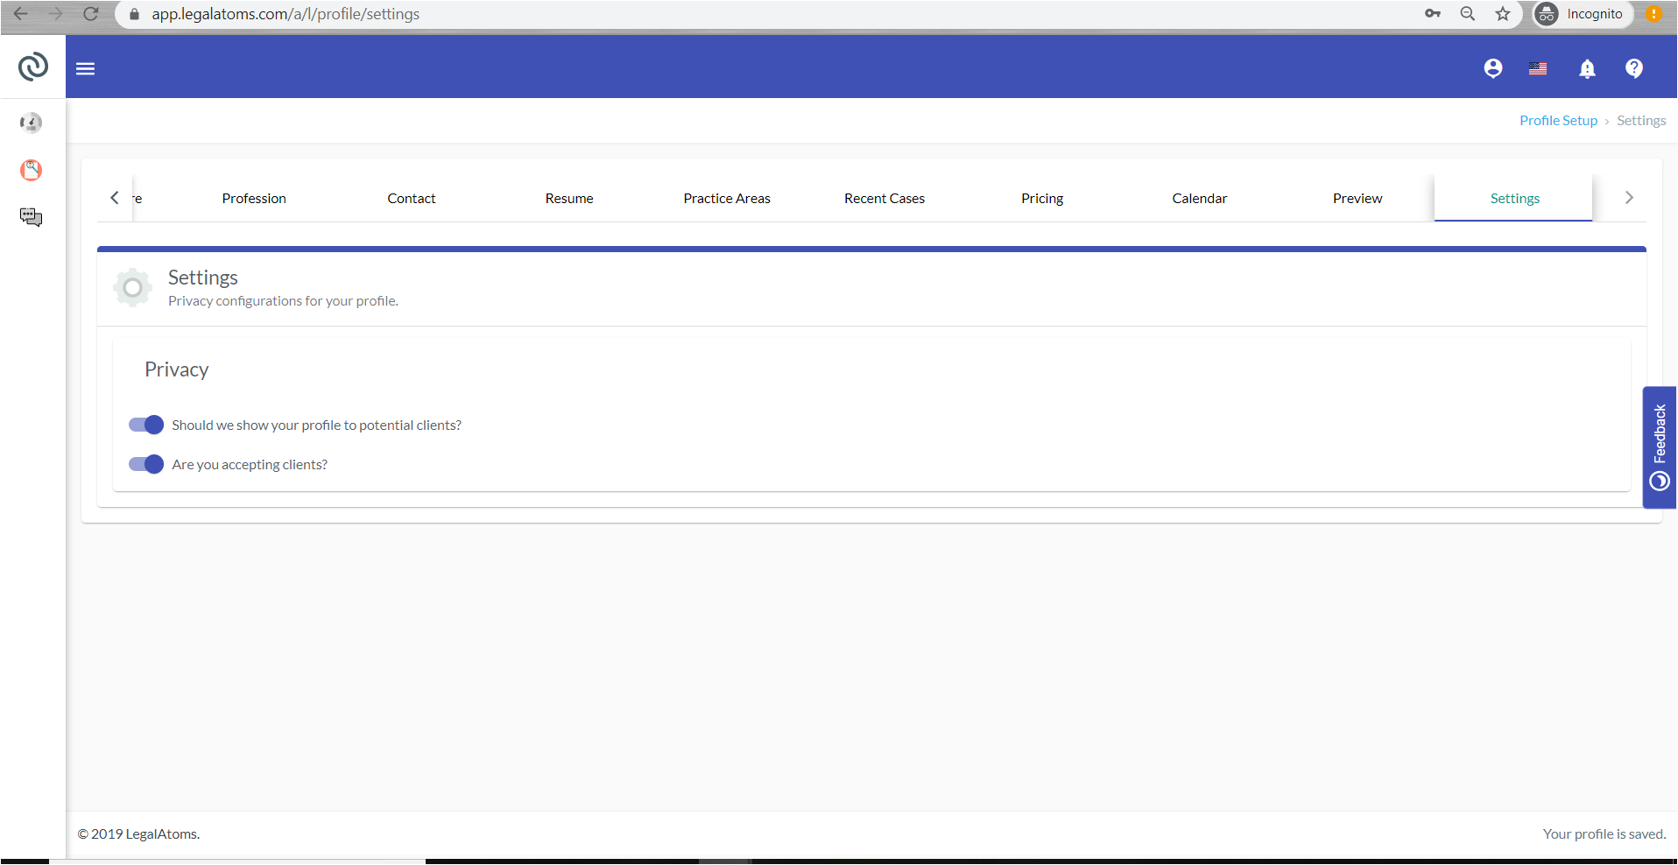Viewport: 1678px width, 865px height.
Task: Switch to the Contact tab
Action: click(412, 198)
